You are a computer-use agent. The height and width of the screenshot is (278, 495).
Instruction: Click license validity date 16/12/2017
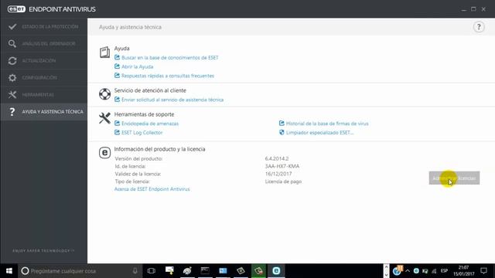[278, 174]
